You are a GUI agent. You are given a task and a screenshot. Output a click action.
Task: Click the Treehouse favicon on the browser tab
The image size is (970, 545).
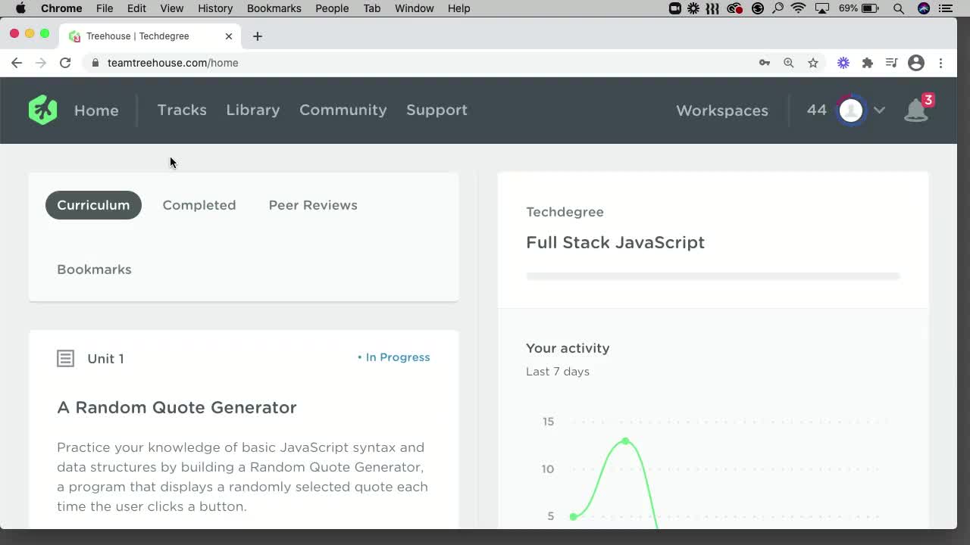pos(74,36)
